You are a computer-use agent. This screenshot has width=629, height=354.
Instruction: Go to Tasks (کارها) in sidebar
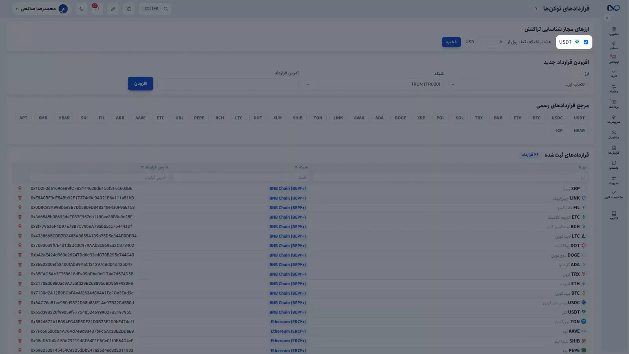coord(614,74)
